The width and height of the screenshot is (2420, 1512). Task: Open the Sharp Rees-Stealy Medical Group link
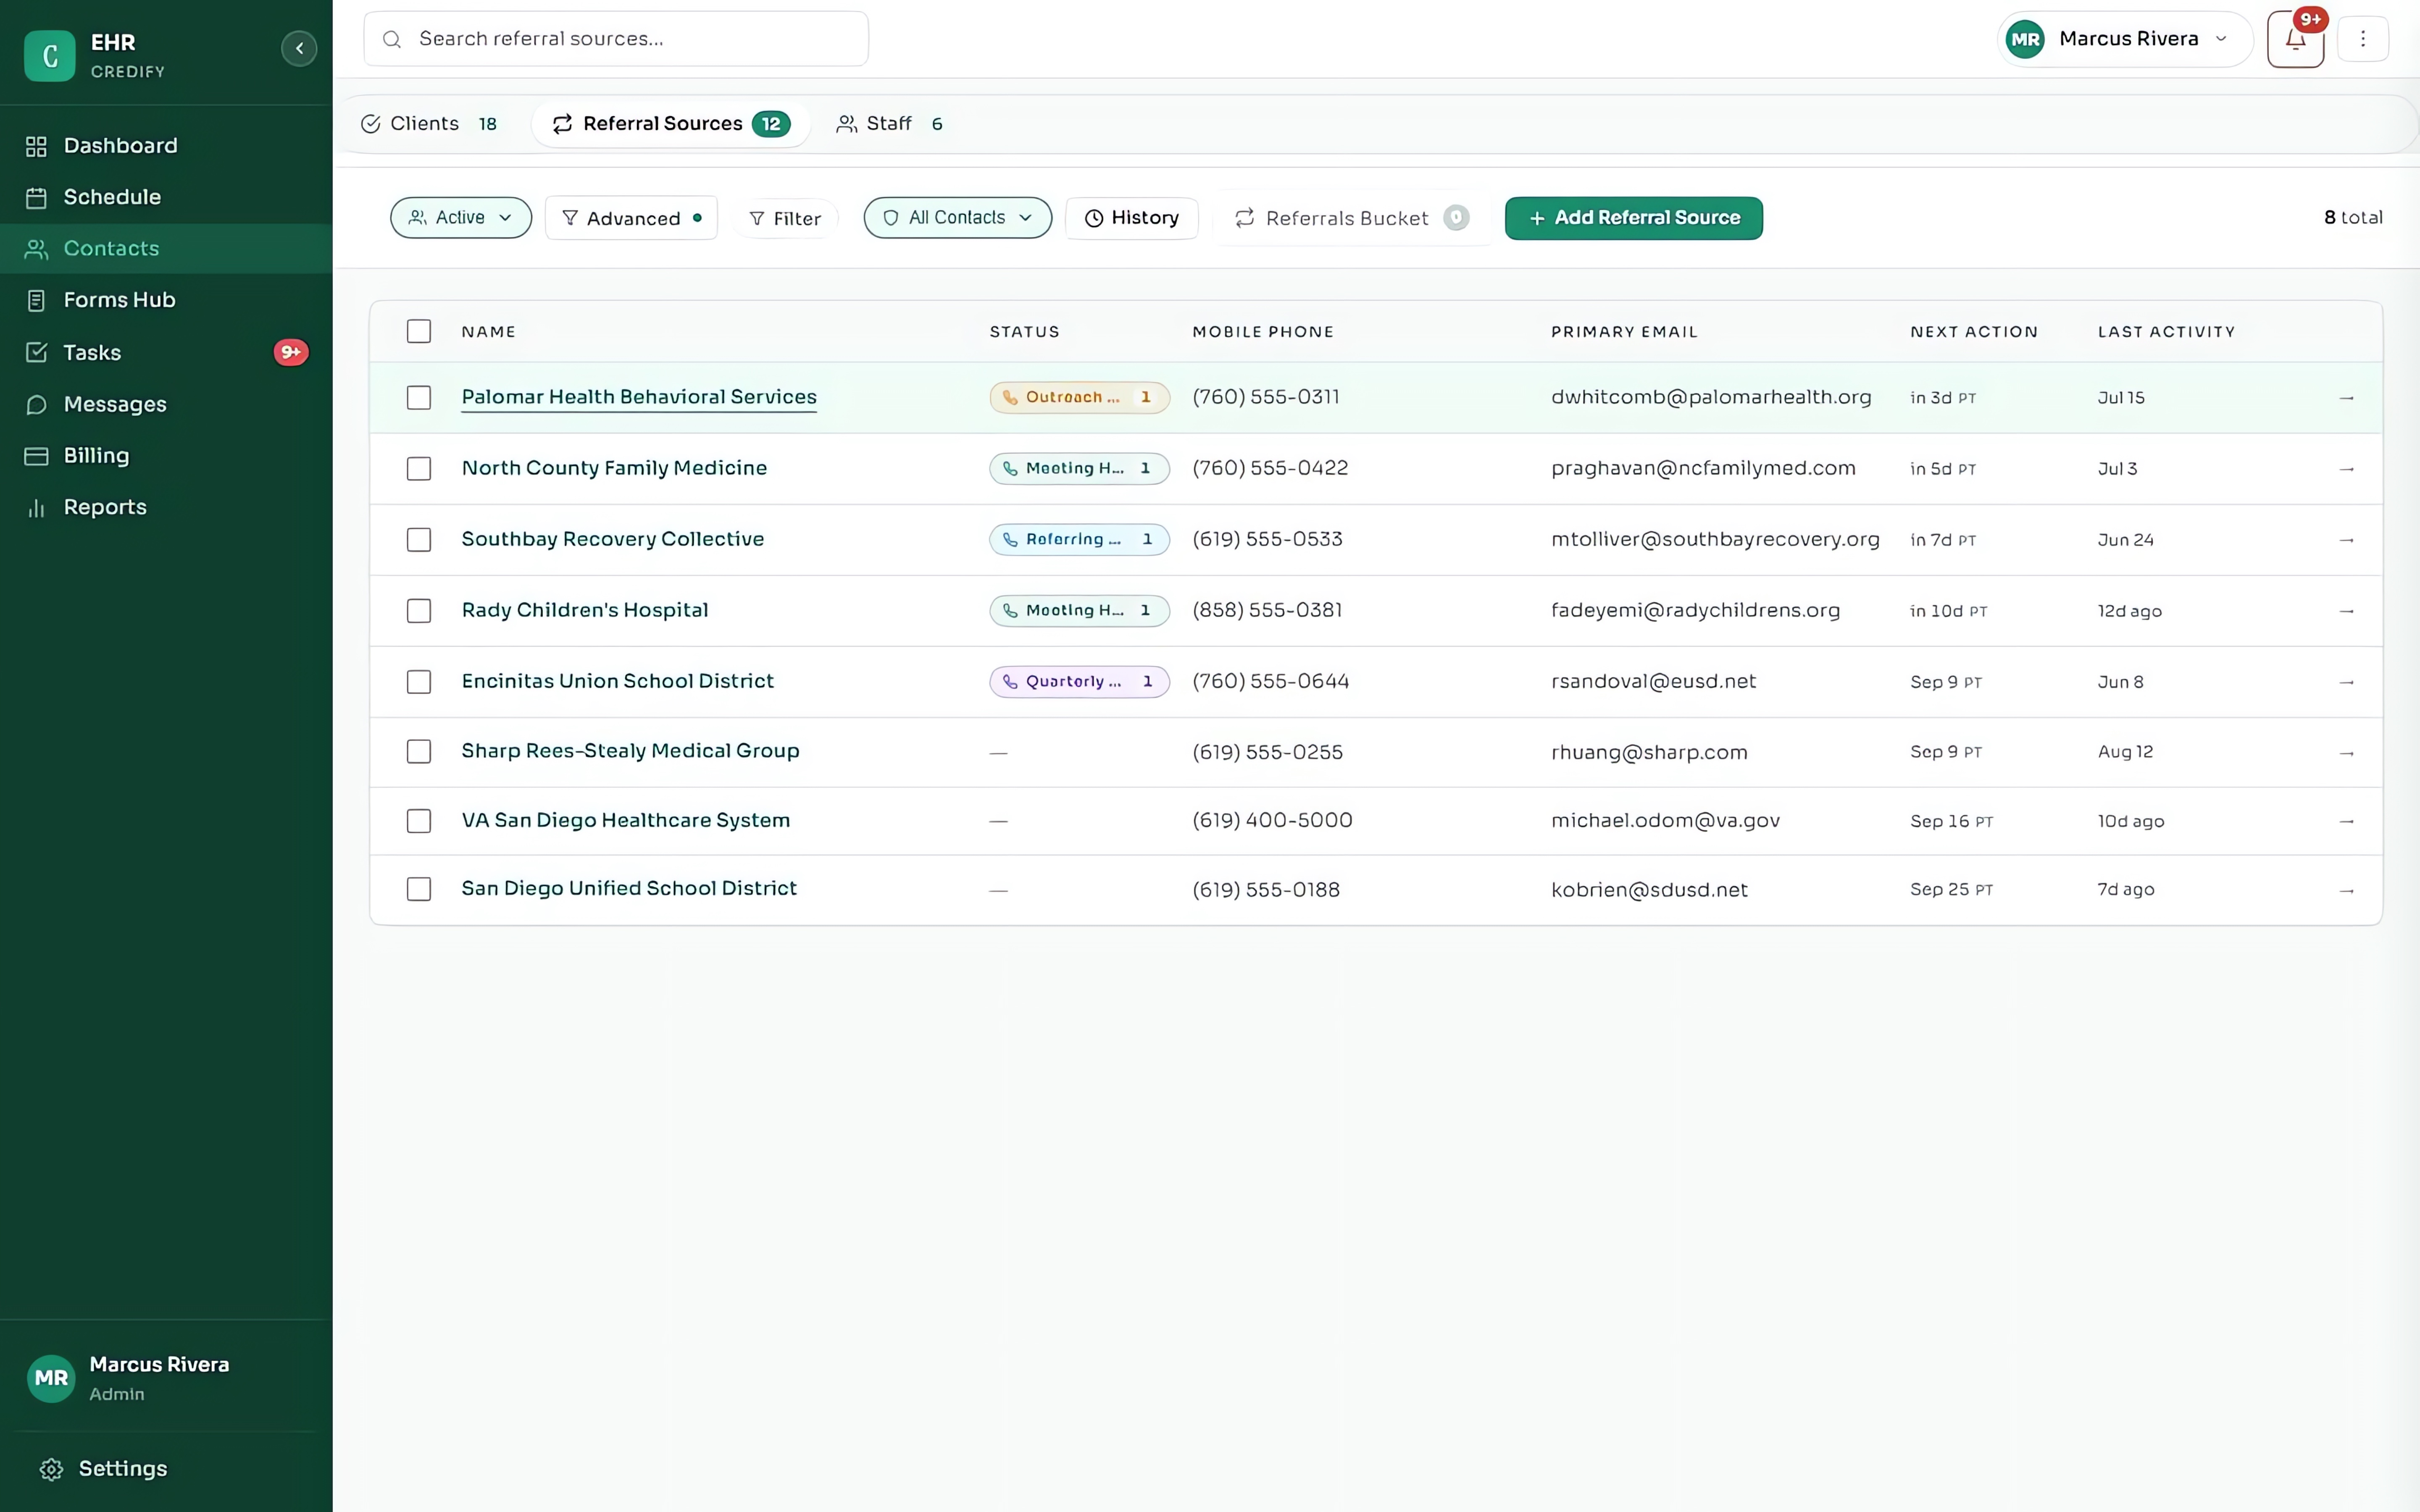coord(630,751)
